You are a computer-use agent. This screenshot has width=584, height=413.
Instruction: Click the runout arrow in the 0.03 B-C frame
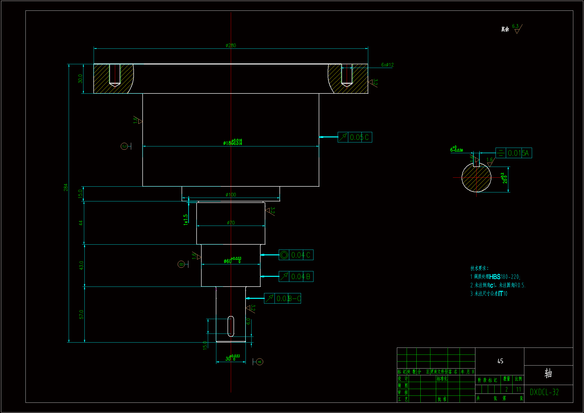269,298
